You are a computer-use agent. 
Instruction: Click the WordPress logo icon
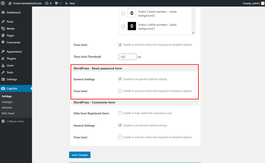click(x=3, y=3)
